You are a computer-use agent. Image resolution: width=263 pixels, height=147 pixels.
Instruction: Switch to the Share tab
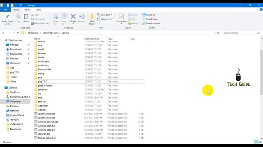point(28,10)
